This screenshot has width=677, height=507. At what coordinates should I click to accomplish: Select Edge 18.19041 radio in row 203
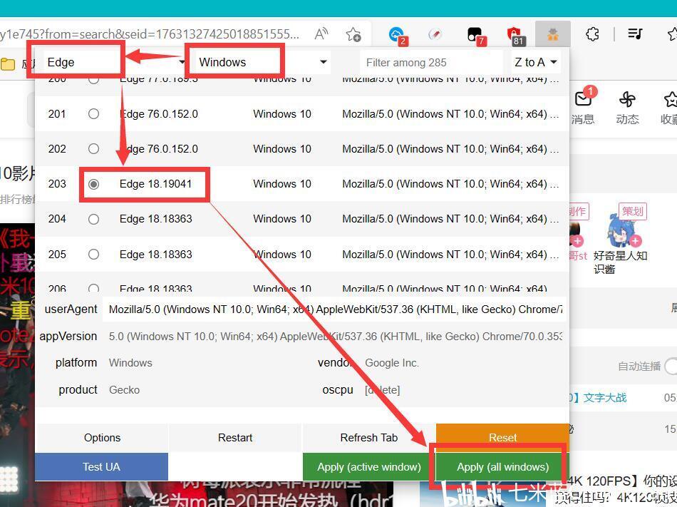pyautogui.click(x=93, y=184)
